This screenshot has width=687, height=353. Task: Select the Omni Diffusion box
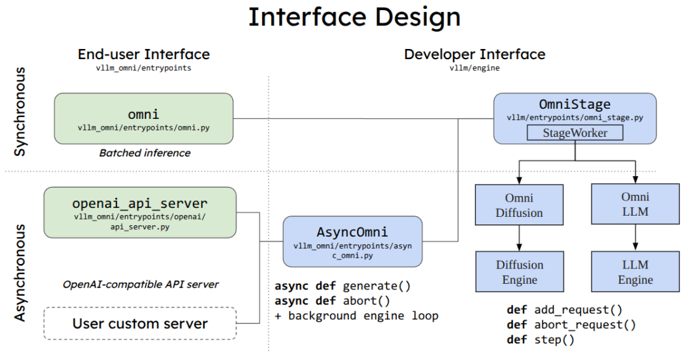coord(519,205)
